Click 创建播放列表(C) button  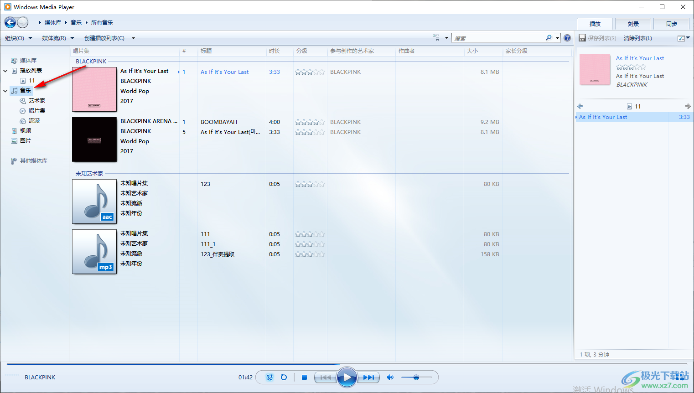click(x=104, y=38)
